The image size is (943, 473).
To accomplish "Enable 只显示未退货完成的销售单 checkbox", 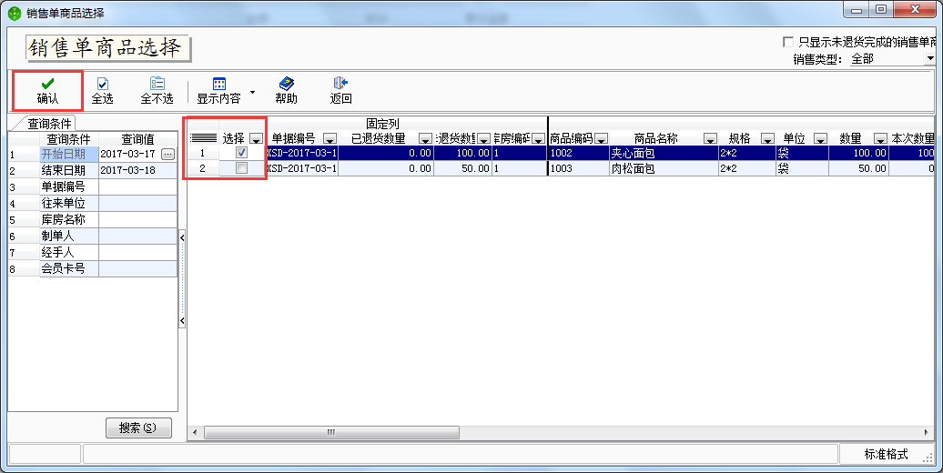I will point(788,42).
